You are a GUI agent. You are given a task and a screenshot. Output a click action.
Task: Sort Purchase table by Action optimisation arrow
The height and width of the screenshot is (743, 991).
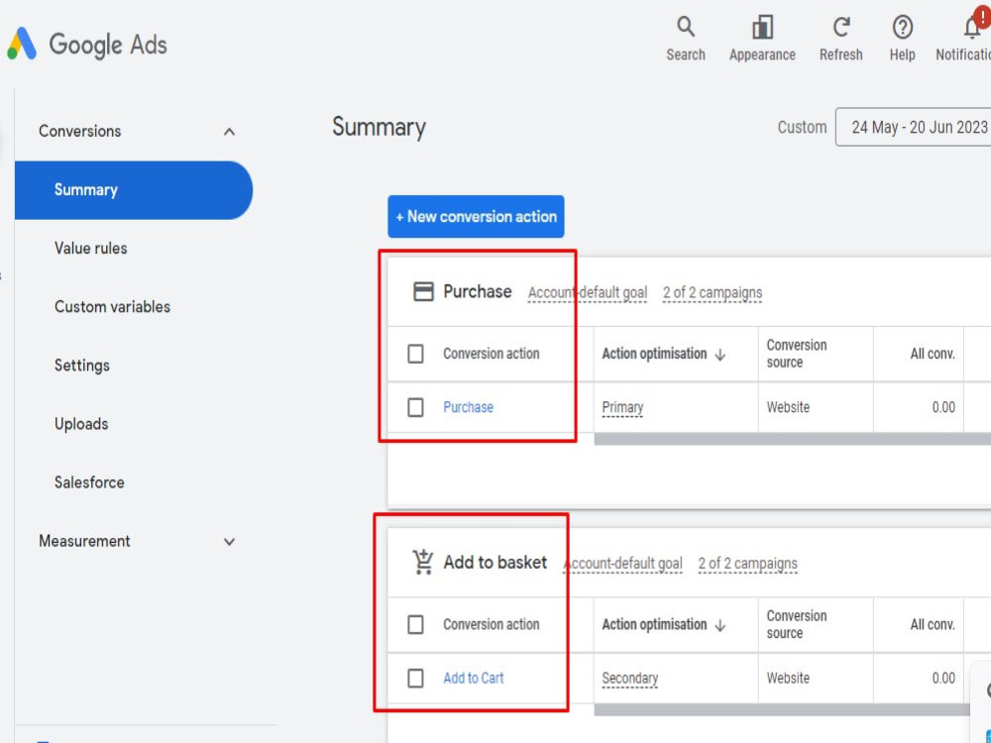(x=719, y=355)
